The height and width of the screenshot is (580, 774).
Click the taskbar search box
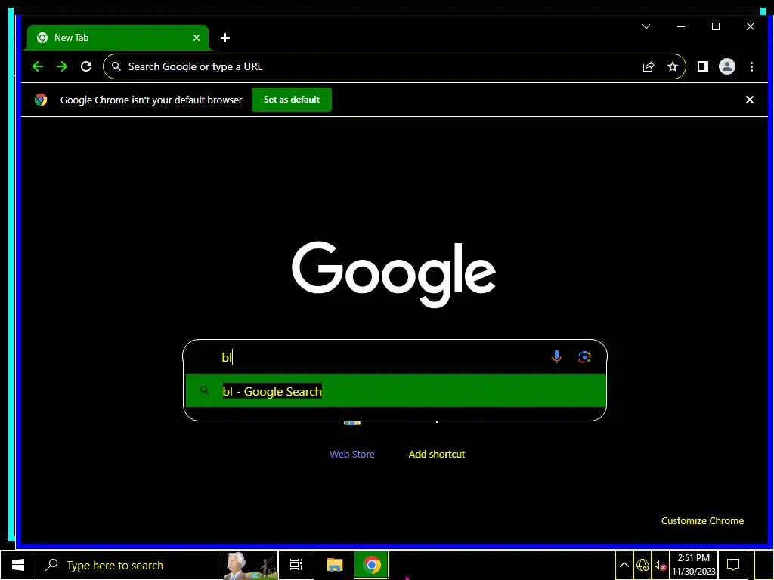point(127,565)
